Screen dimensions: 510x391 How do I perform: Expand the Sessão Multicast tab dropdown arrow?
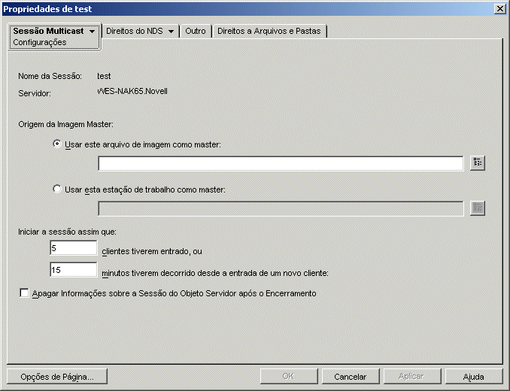click(92, 32)
